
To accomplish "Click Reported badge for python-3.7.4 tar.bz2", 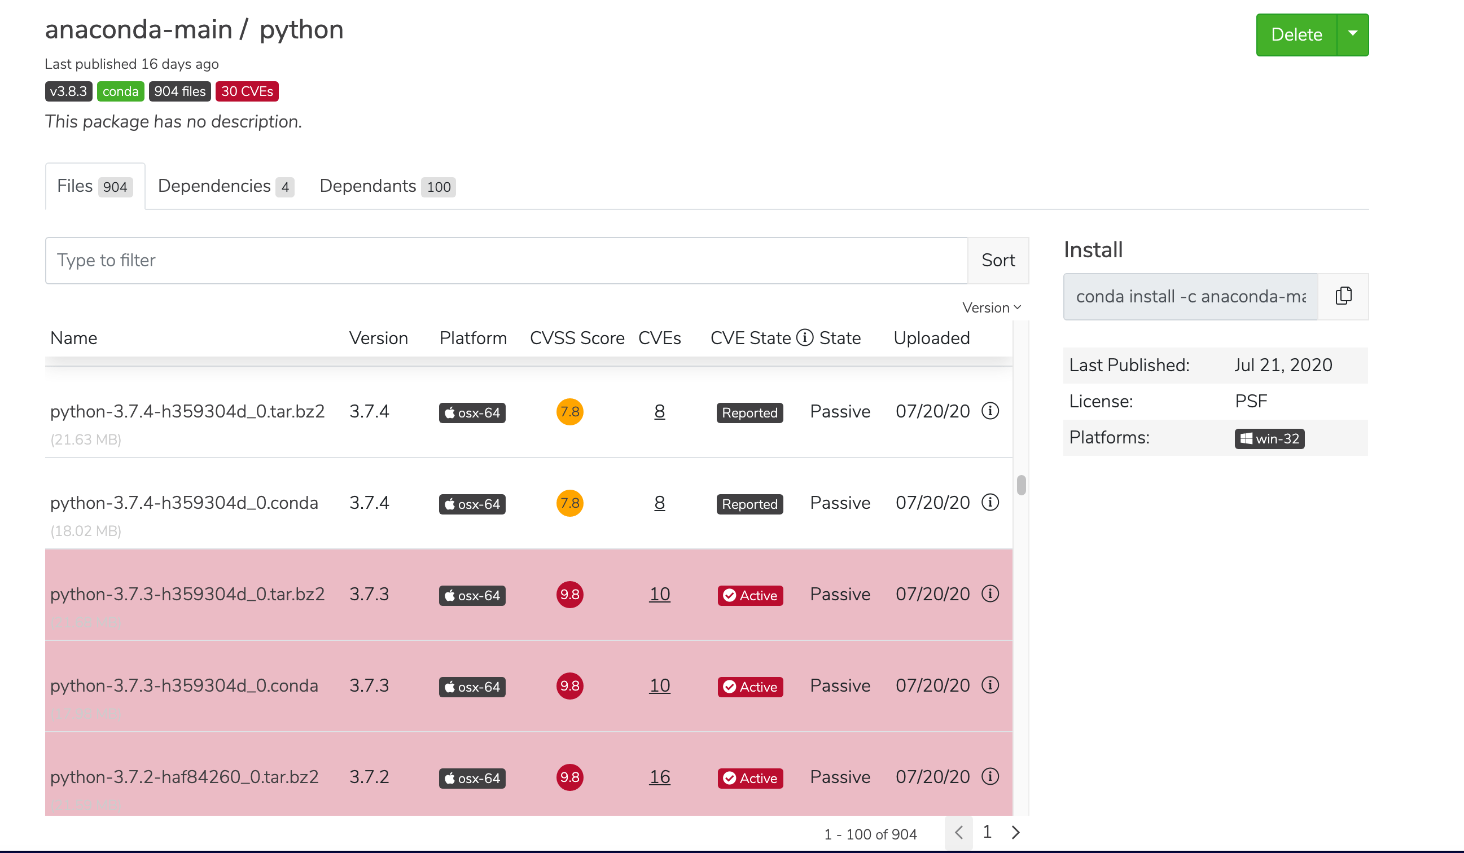I will pyautogui.click(x=749, y=413).
